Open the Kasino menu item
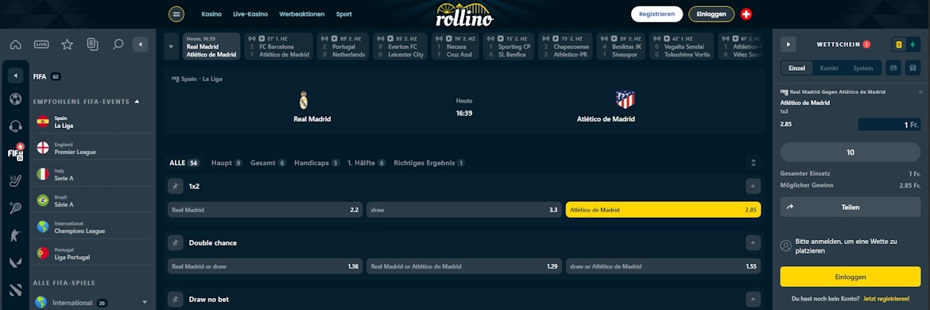This screenshot has height=310, width=930. pyautogui.click(x=211, y=14)
